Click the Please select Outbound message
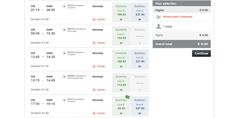Screen dimensions: 237x118 click(x=177, y=17)
